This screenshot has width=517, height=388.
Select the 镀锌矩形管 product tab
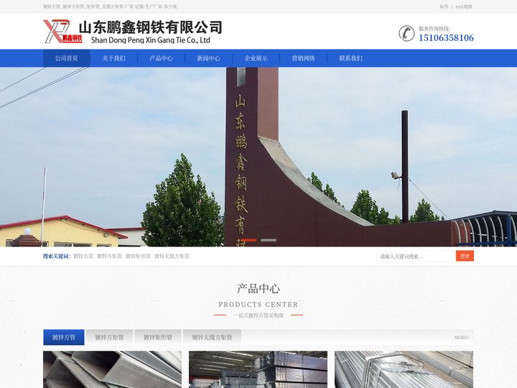[158, 337]
